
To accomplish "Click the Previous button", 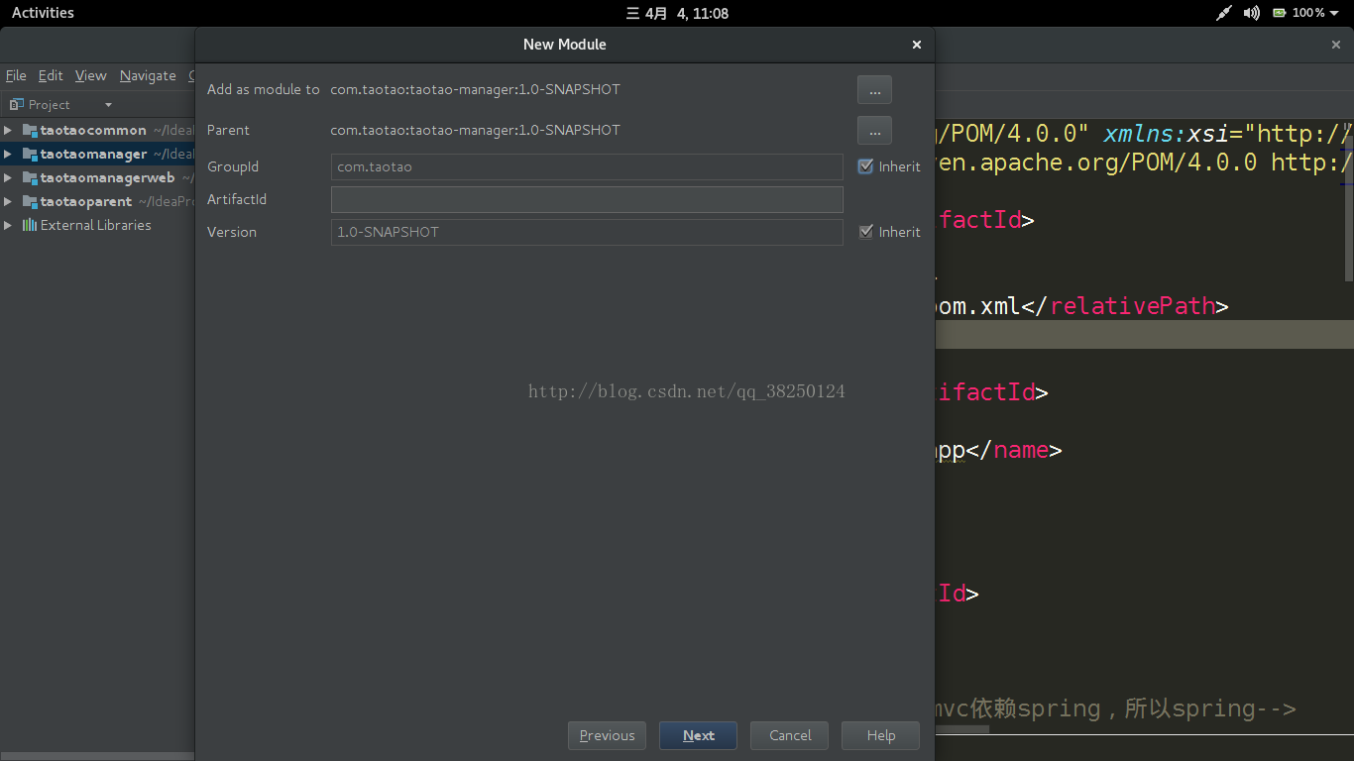I will pyautogui.click(x=607, y=735).
